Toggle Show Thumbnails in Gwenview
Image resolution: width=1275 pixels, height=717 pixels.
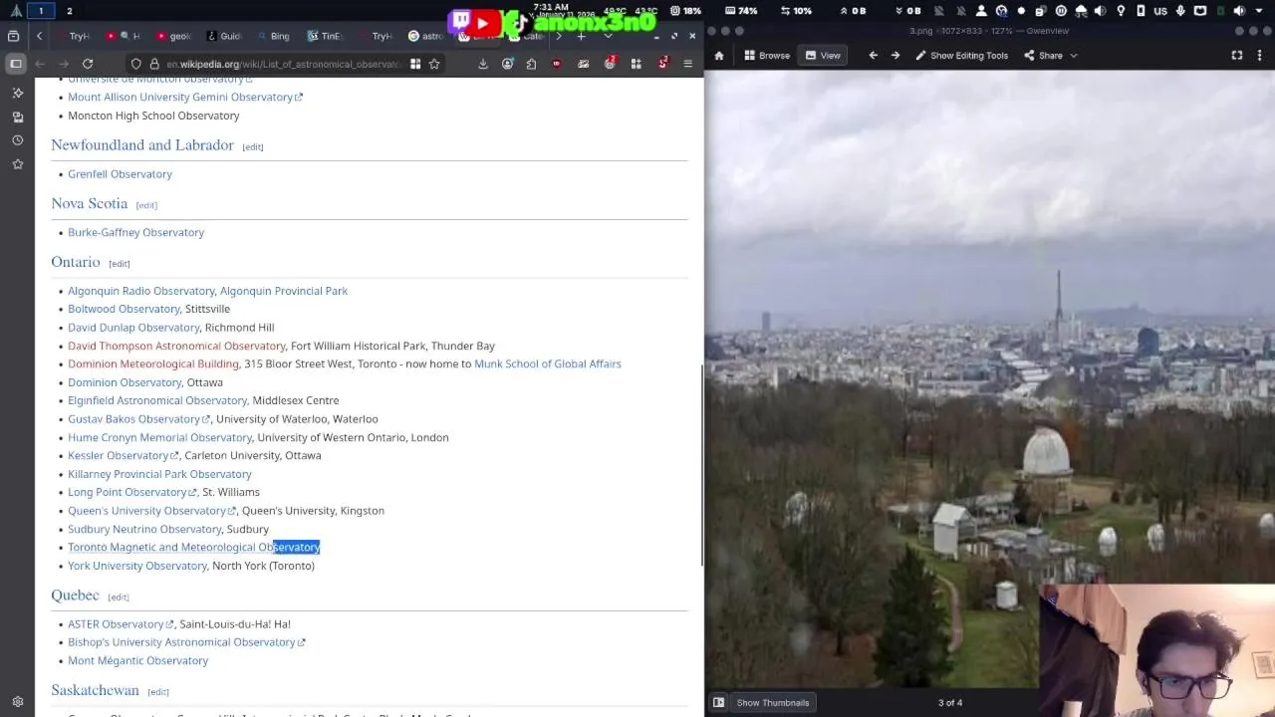point(773,702)
